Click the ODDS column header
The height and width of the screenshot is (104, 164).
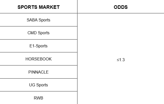(121, 7)
